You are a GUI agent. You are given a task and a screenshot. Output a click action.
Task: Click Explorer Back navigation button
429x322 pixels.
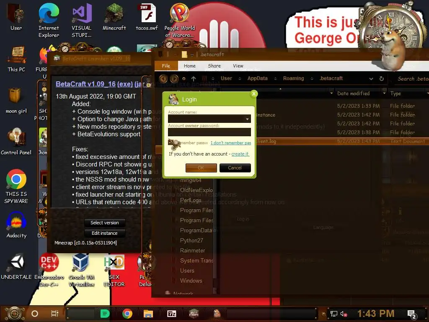click(163, 79)
